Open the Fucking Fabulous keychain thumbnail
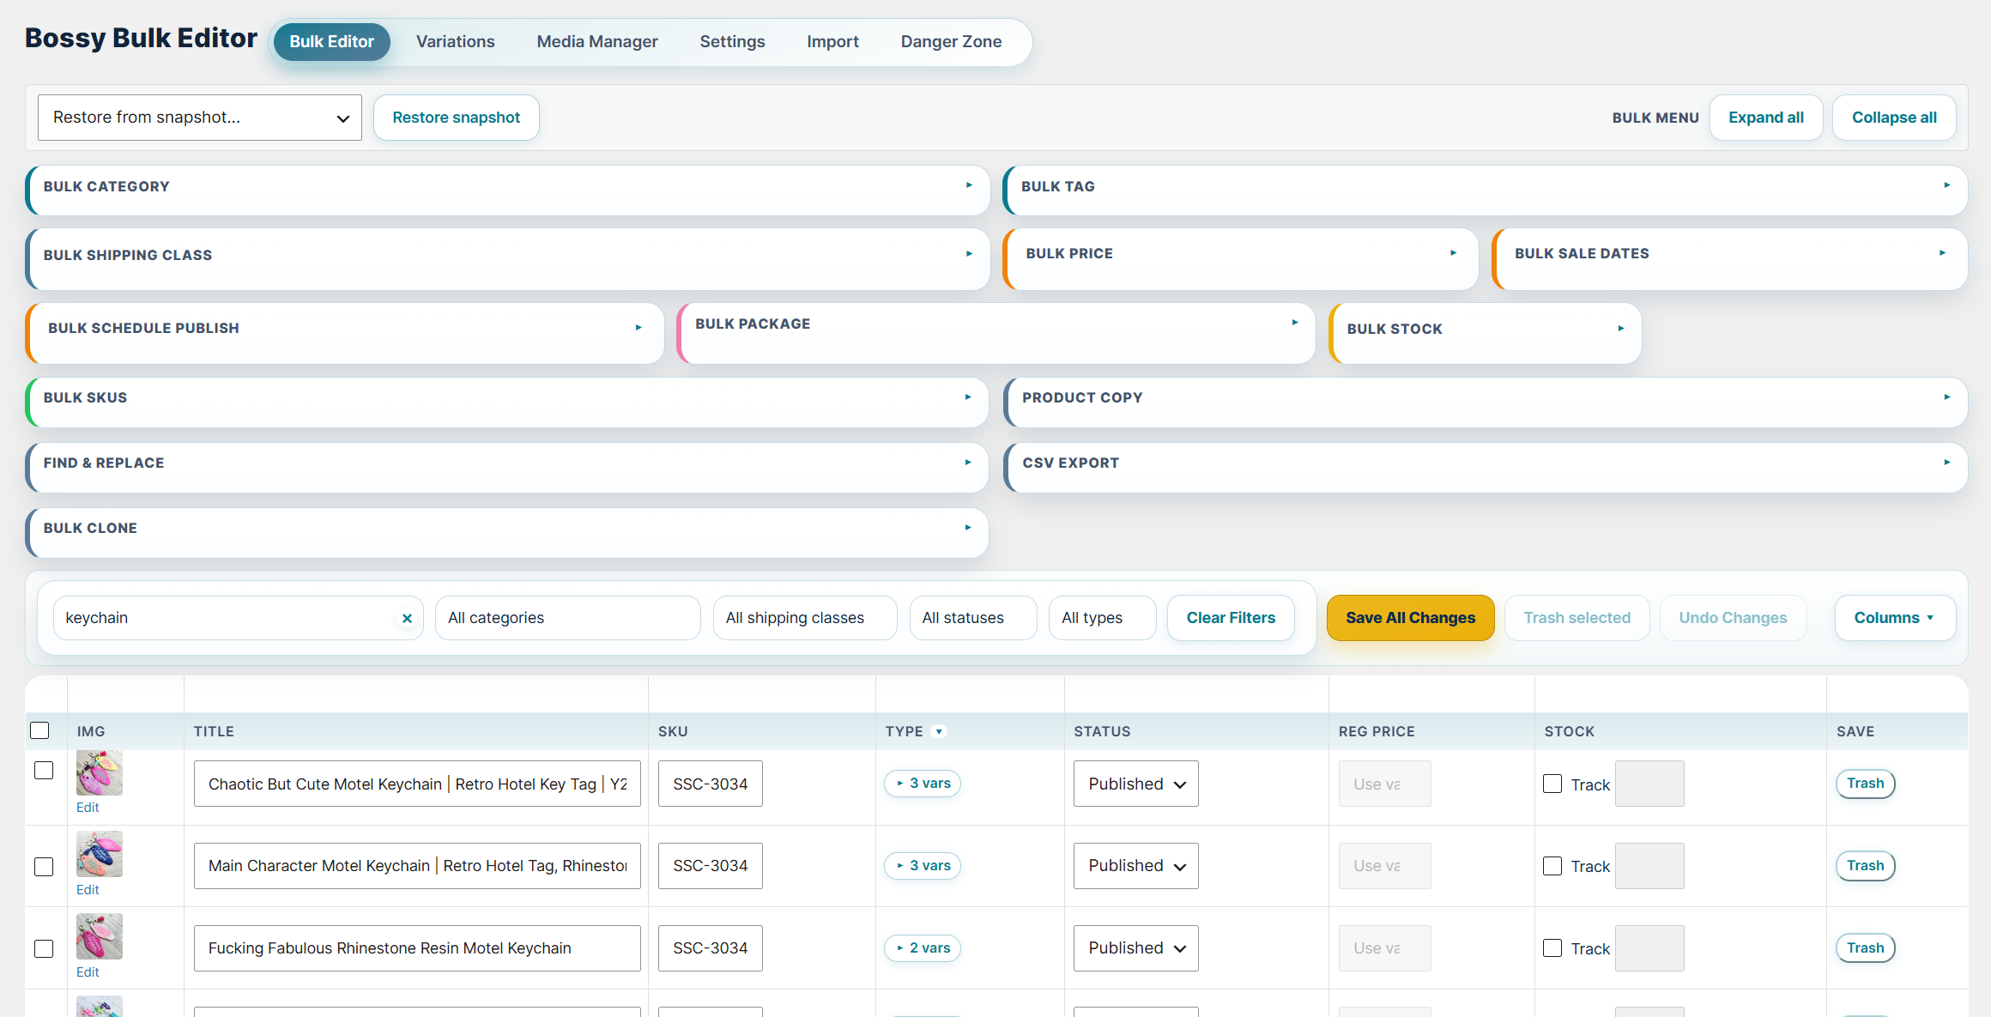 tap(100, 936)
